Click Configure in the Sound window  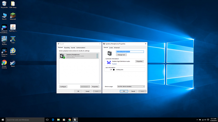(63, 87)
